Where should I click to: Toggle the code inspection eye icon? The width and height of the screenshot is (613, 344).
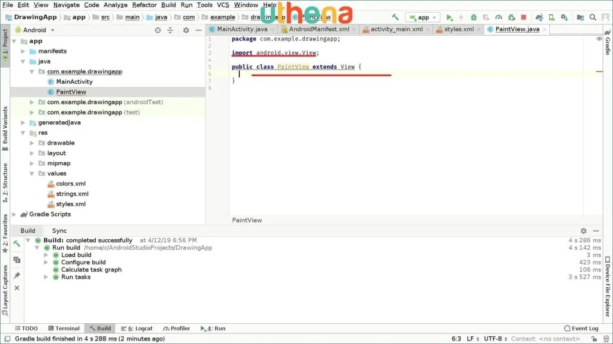[x=599, y=39]
